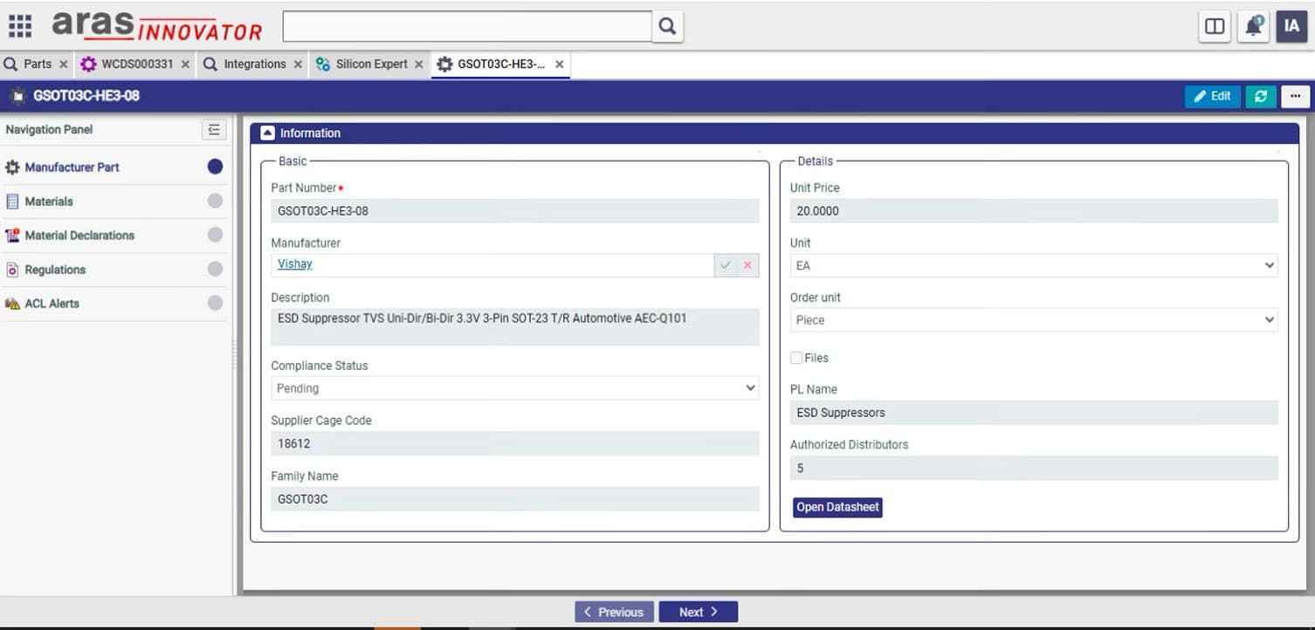
Task: Open Materials in the navigation panel
Action: pos(49,202)
